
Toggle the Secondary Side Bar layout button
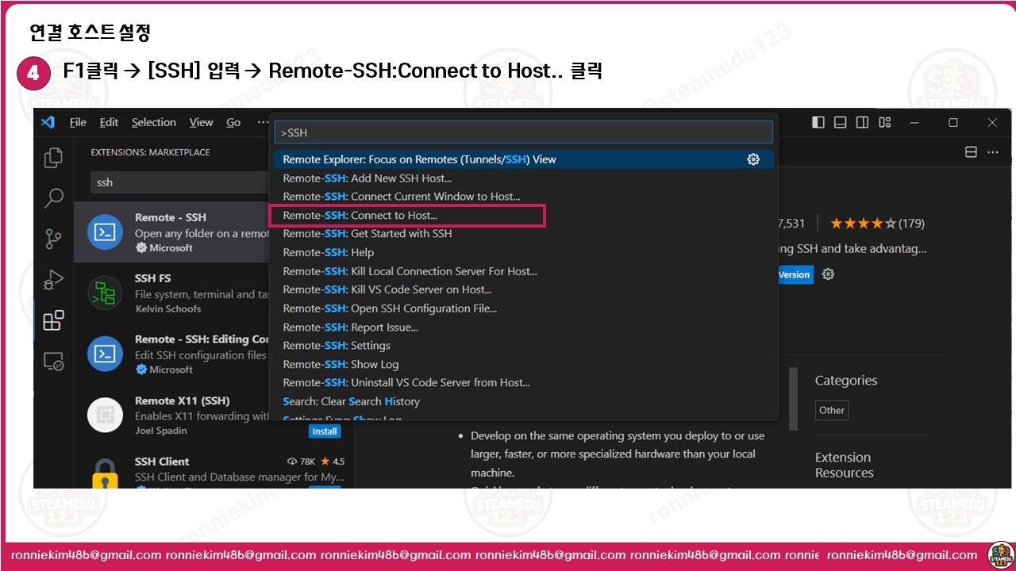click(x=863, y=122)
